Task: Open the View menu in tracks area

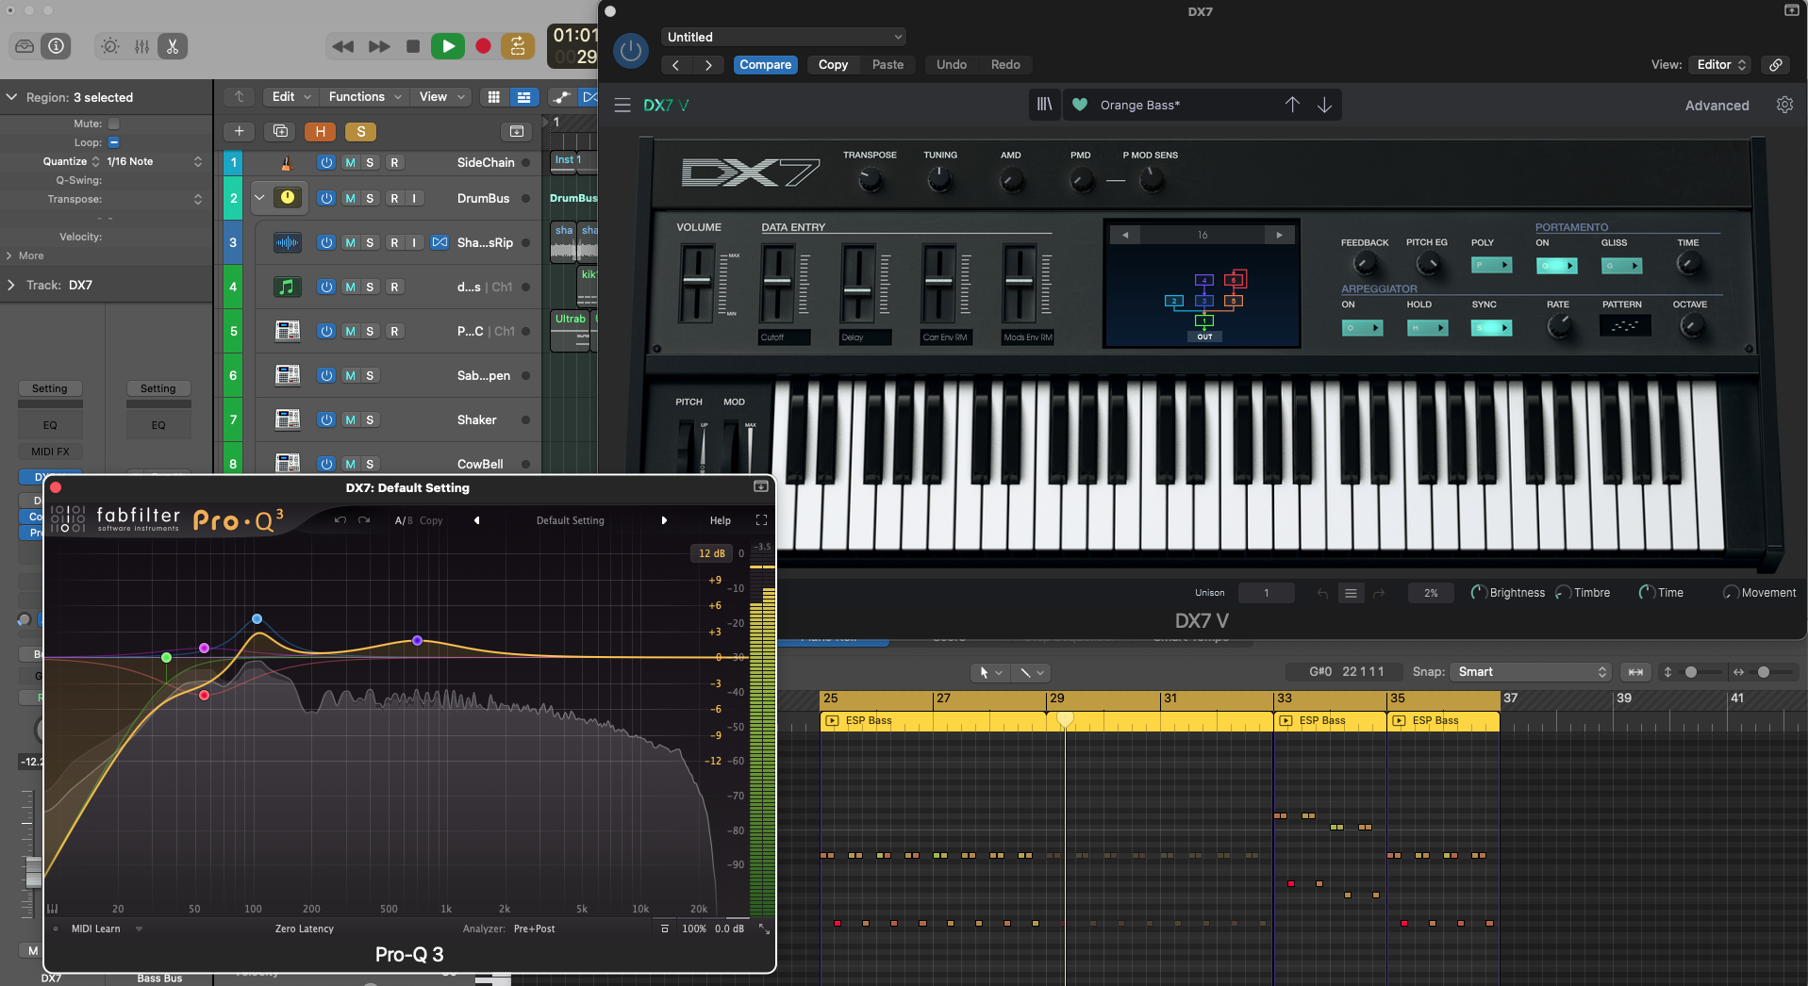Action: [442, 97]
